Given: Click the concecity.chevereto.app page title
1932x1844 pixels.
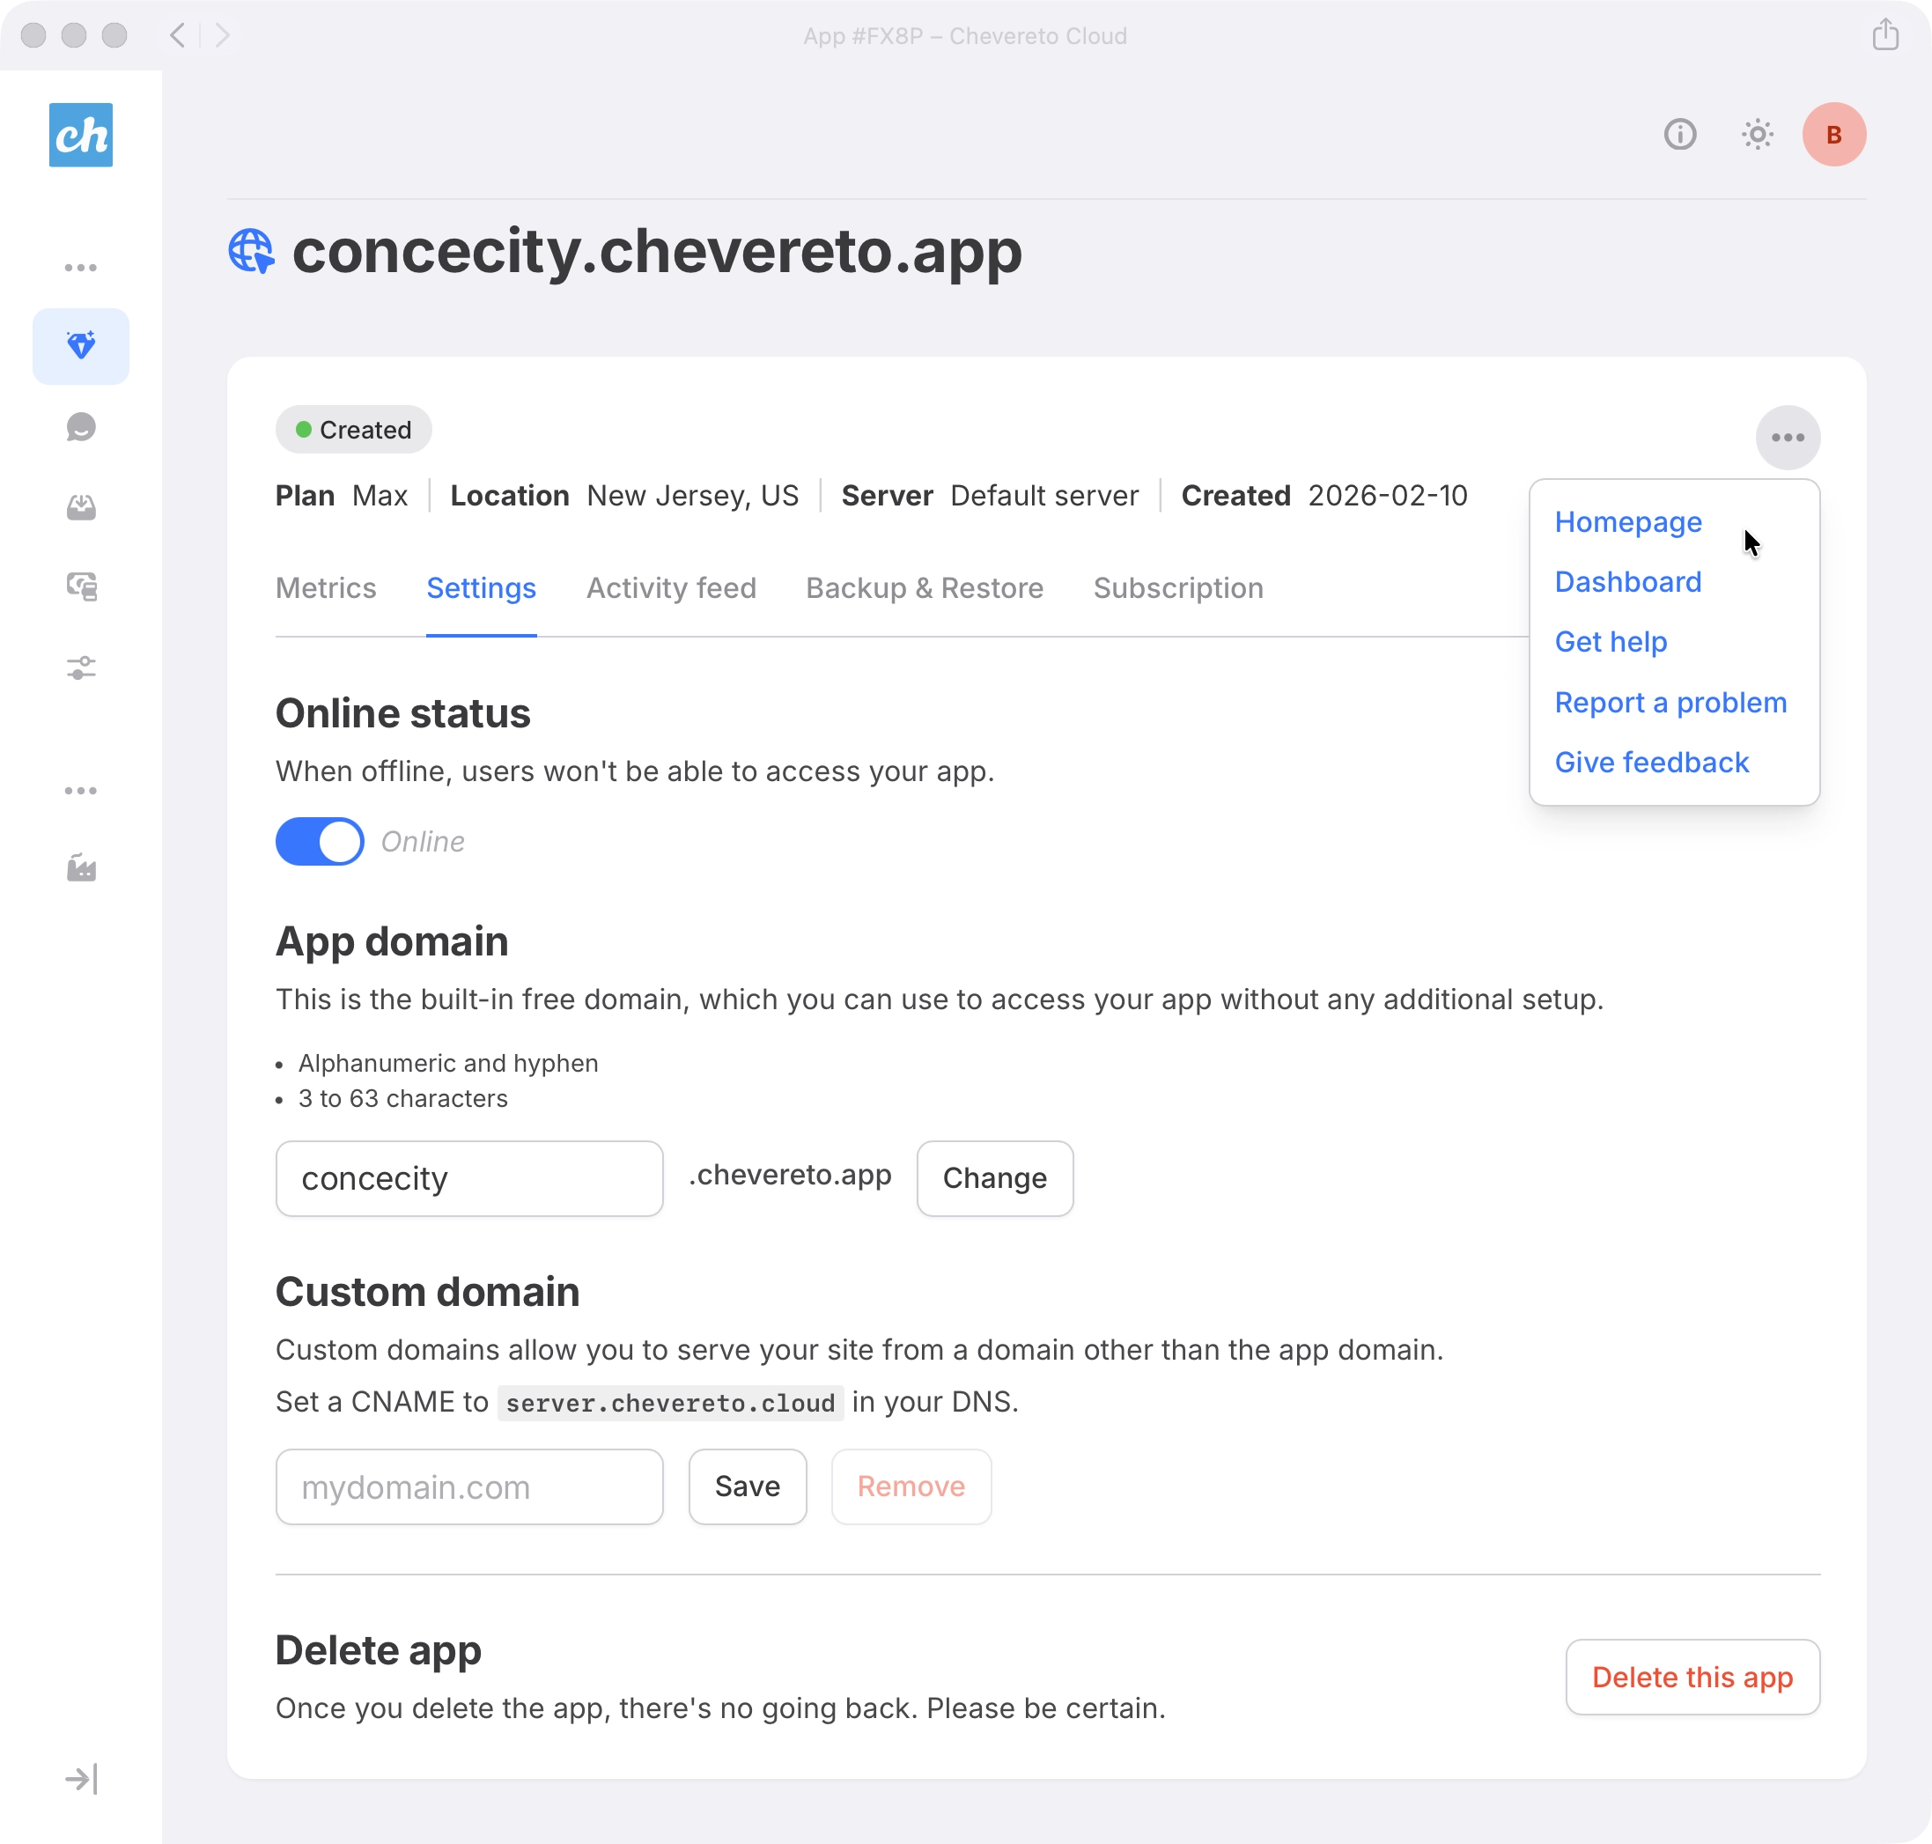Looking at the screenshot, I should (656, 252).
